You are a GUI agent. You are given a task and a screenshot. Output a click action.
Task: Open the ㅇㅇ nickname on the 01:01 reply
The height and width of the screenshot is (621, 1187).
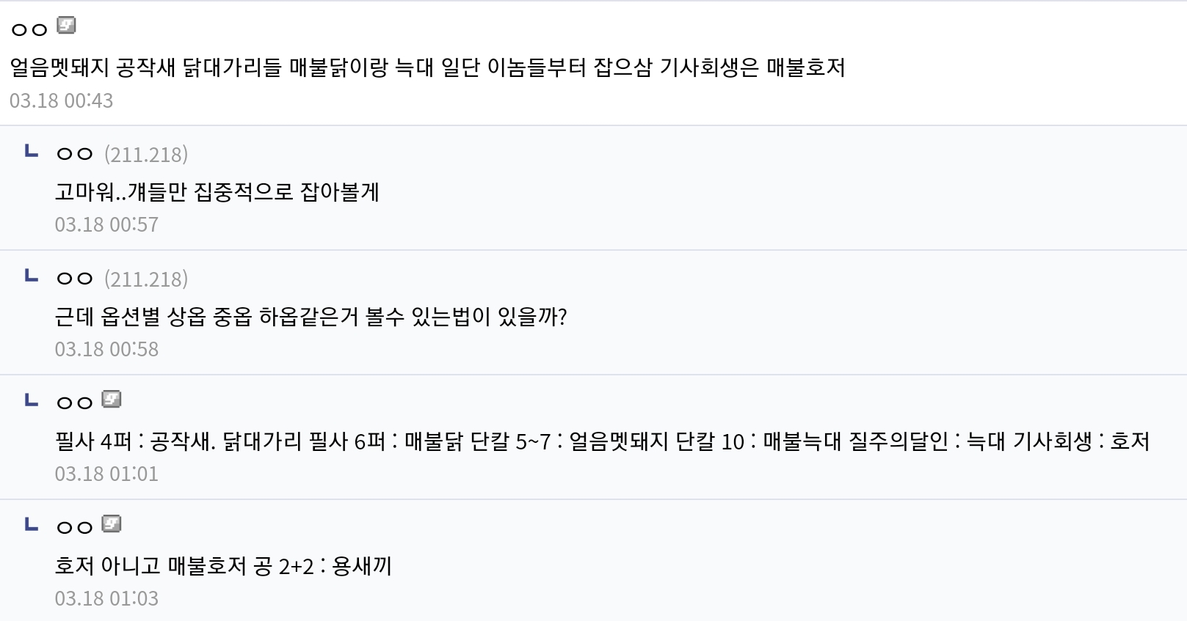75,403
